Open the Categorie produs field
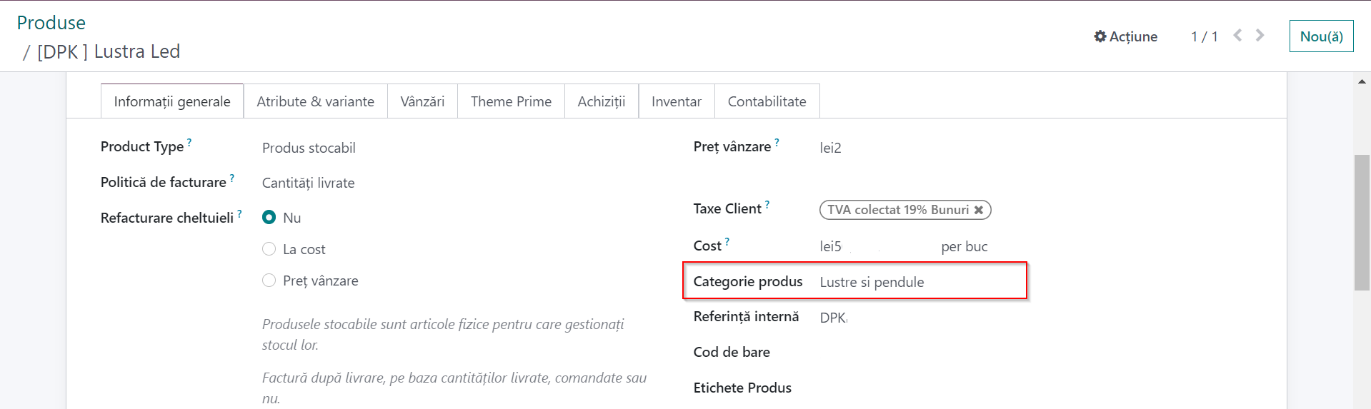The height and width of the screenshot is (409, 1371). tap(872, 282)
